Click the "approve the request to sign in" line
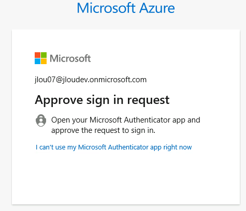The width and height of the screenshot is (246, 211). [103, 130]
